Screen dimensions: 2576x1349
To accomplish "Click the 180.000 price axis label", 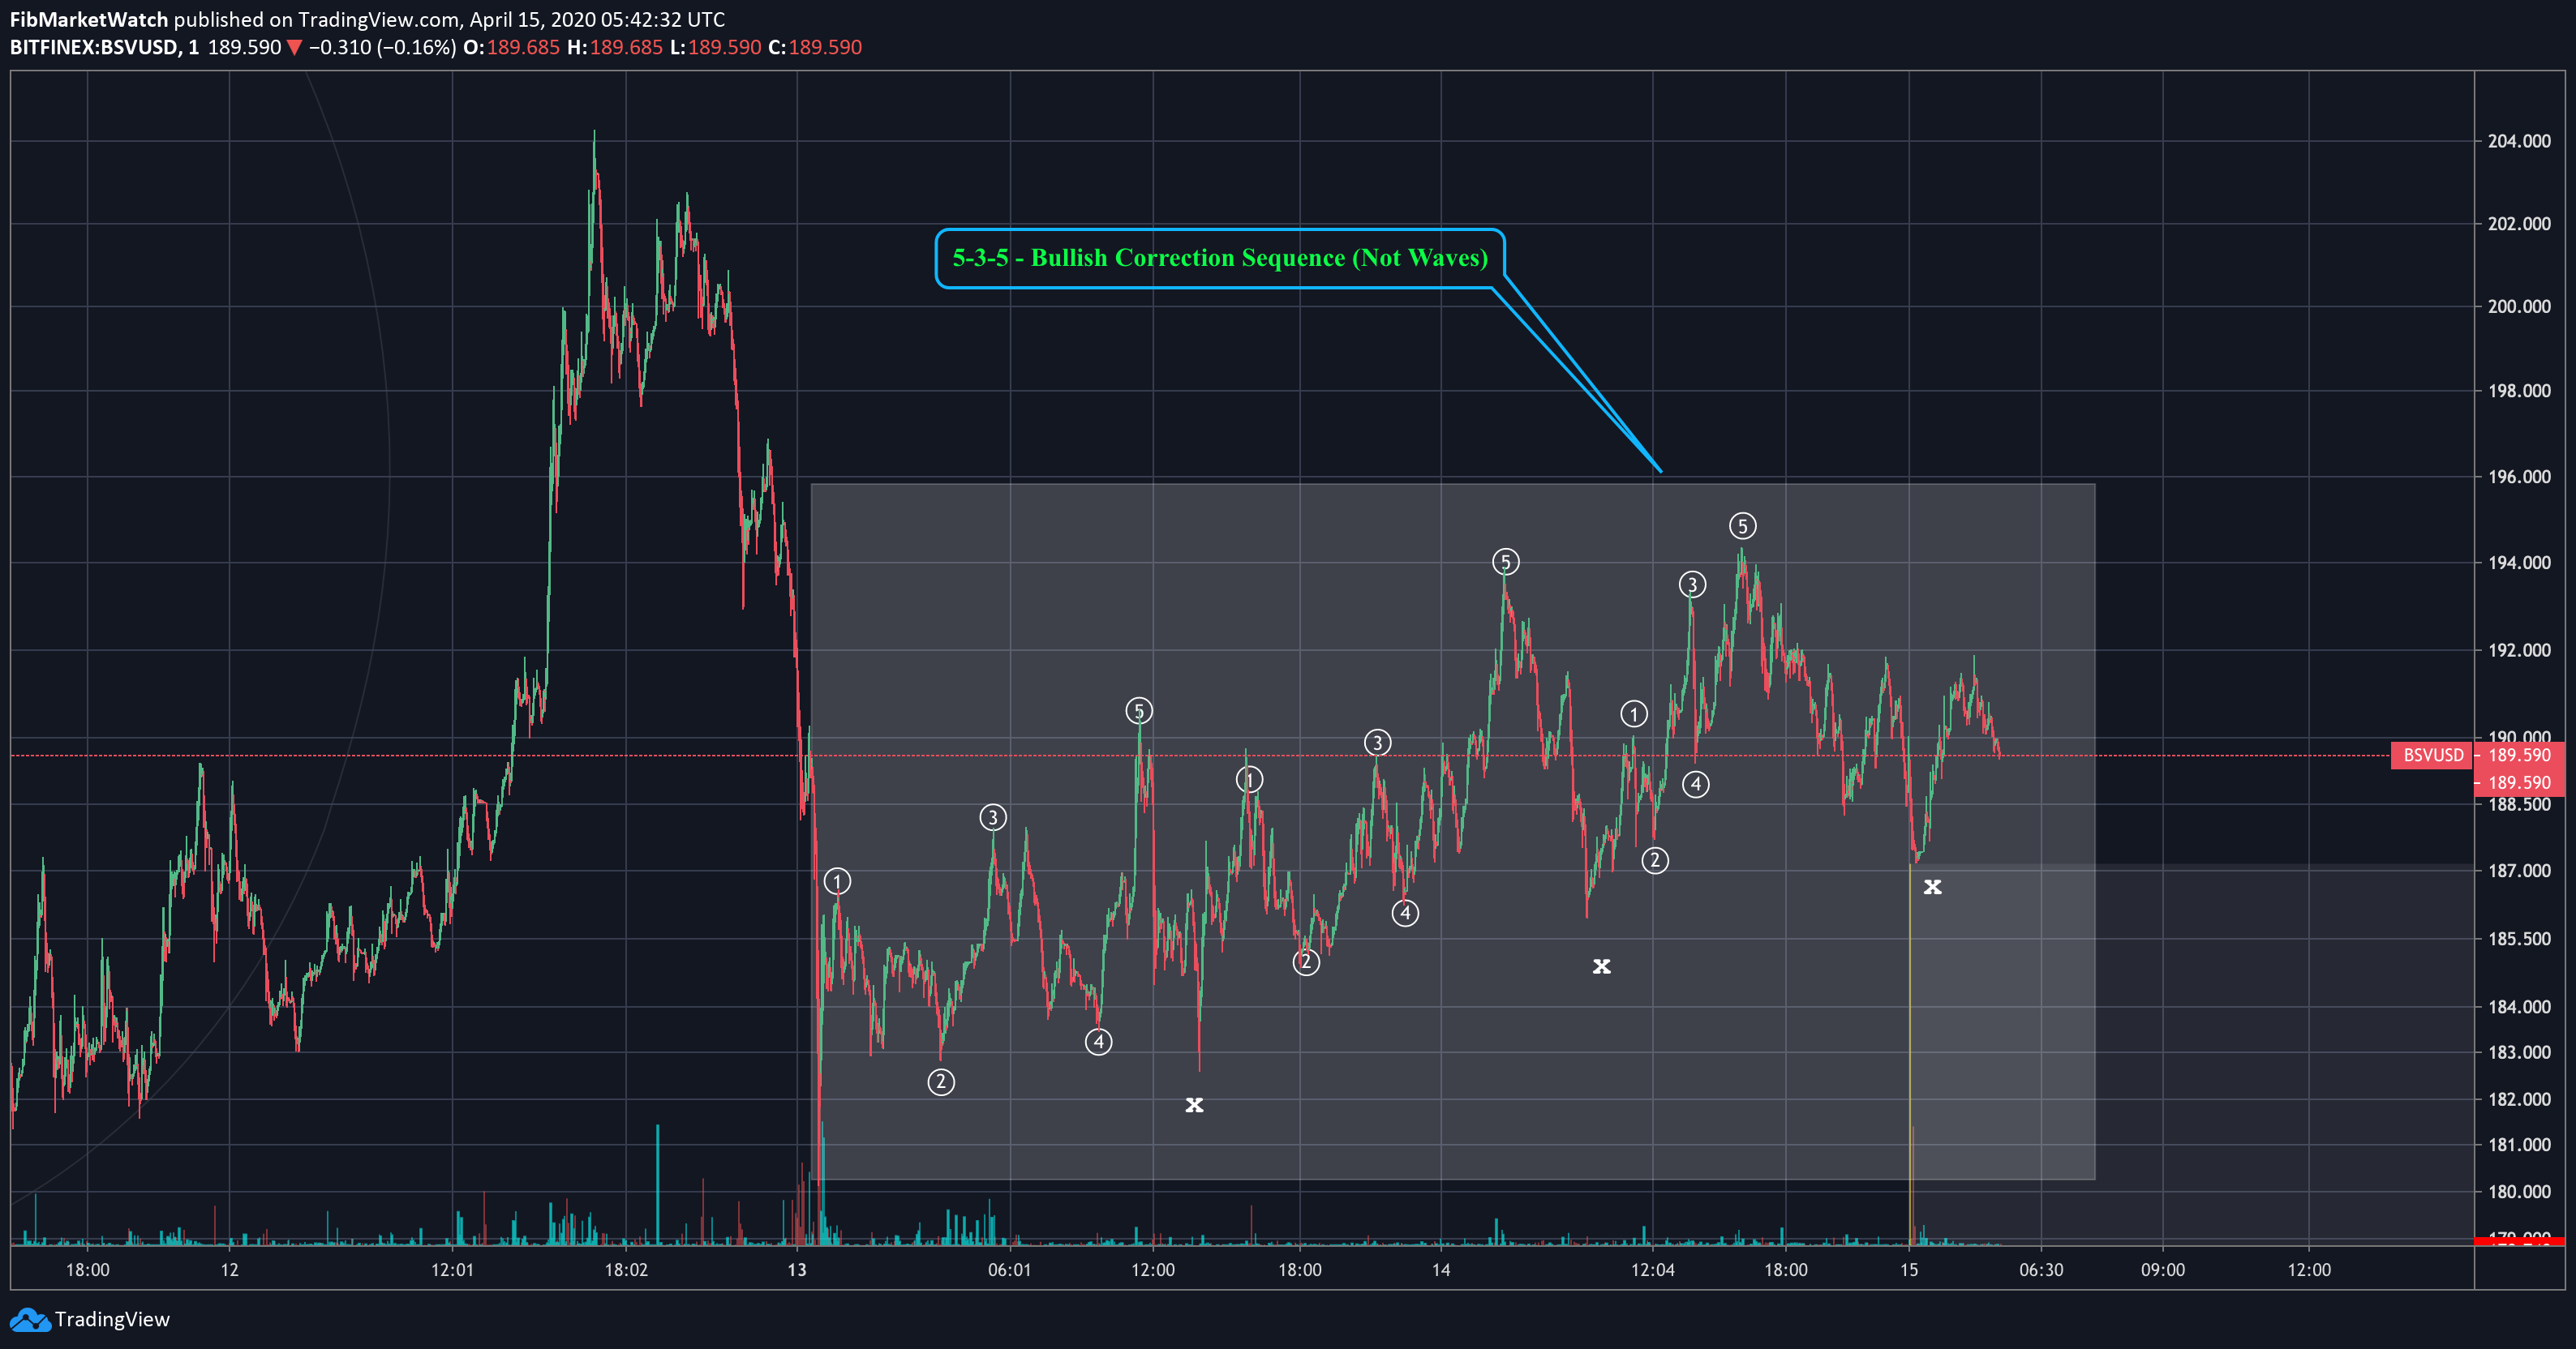I will coord(2519,1192).
